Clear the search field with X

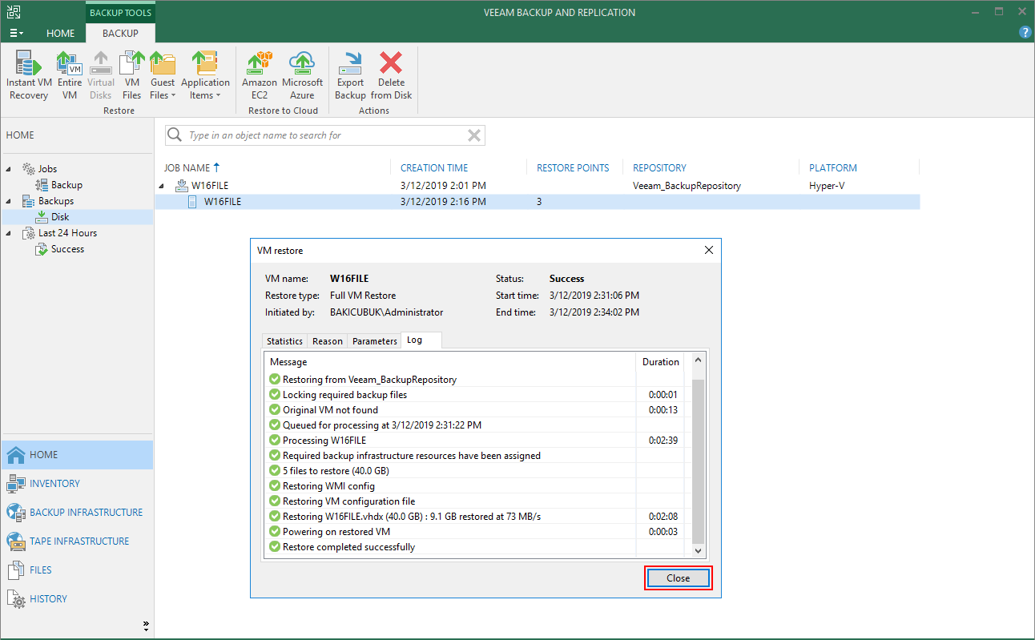tap(474, 135)
